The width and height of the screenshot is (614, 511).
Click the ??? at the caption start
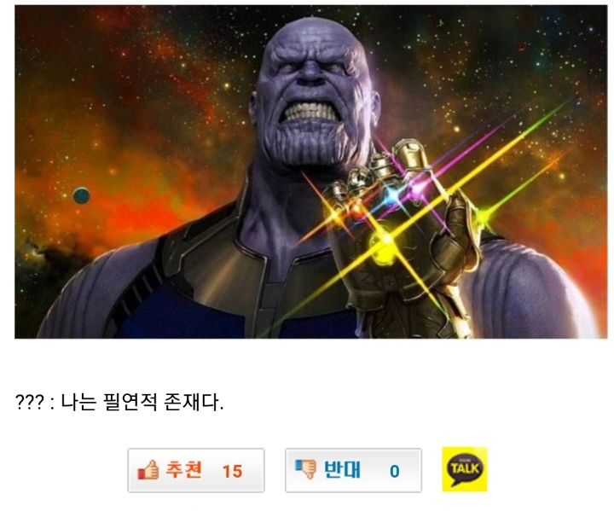29,402
